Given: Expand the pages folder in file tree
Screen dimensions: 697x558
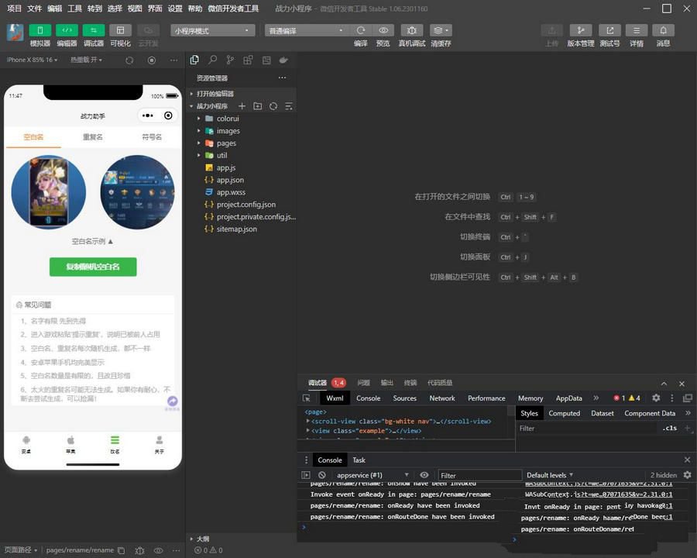Looking at the screenshot, I should (x=226, y=143).
